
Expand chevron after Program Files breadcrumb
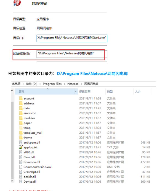pyautogui.click(x=65, y=84)
